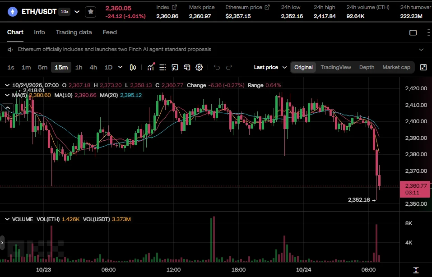The width and height of the screenshot is (432, 277).
Task: Collapse the legend with the up-chevron button
Action: 8,108
